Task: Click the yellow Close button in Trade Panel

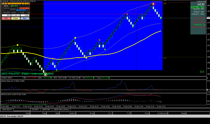Action: tap(15, 18)
